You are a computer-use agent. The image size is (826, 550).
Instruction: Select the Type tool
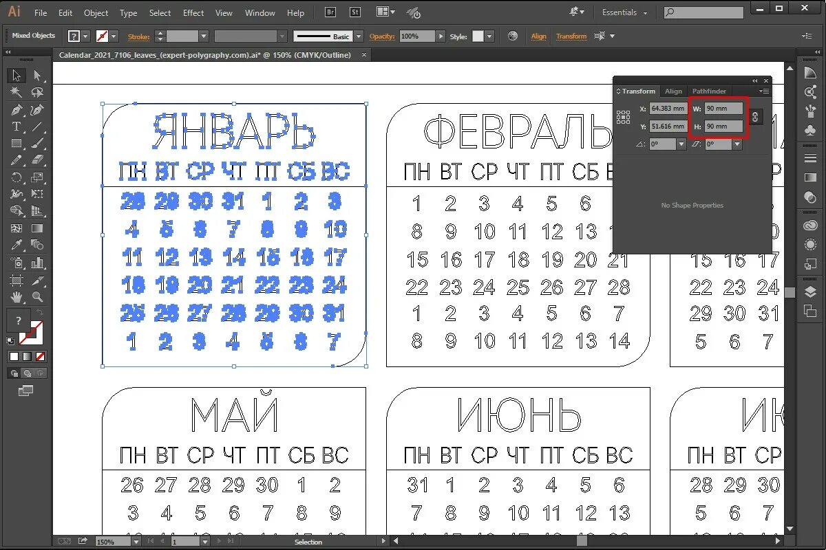coord(15,126)
